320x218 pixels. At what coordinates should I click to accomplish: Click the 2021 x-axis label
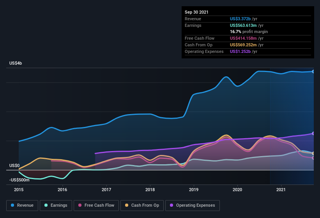tap(281, 190)
